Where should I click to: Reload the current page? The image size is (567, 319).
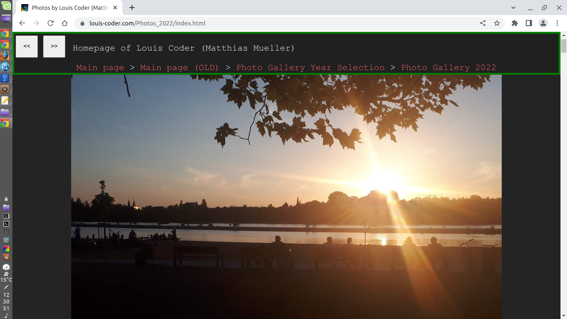pyautogui.click(x=50, y=23)
